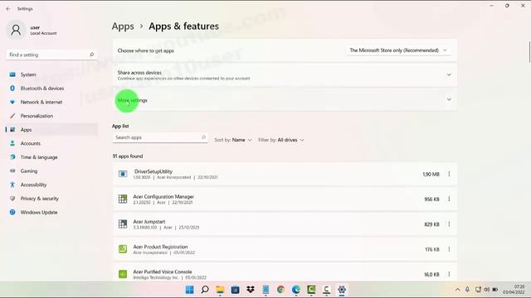Open File Explorer from the taskbar

pyautogui.click(x=220, y=290)
